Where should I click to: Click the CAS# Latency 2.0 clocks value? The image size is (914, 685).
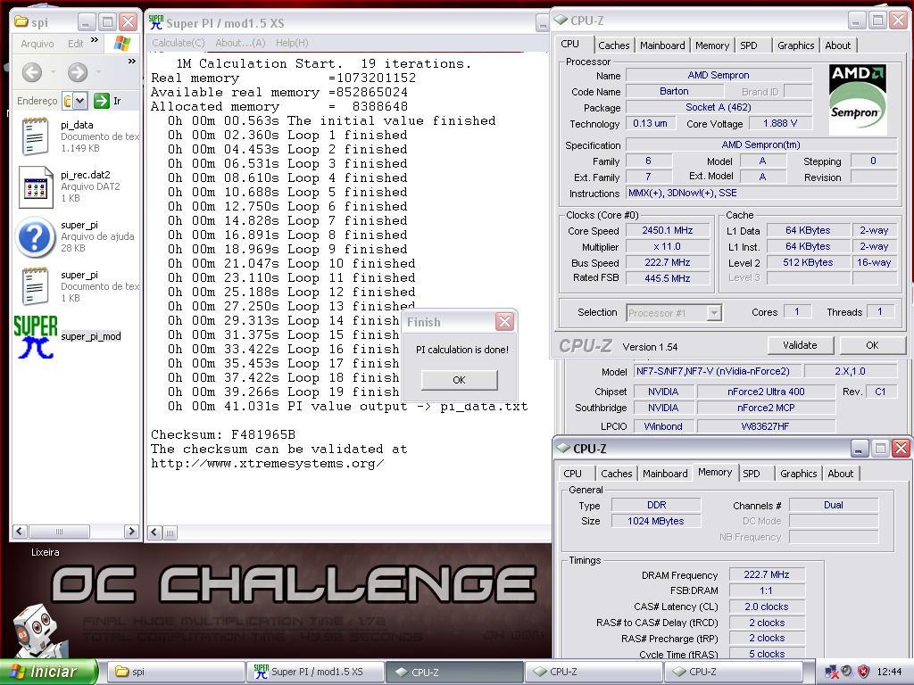tap(767, 607)
